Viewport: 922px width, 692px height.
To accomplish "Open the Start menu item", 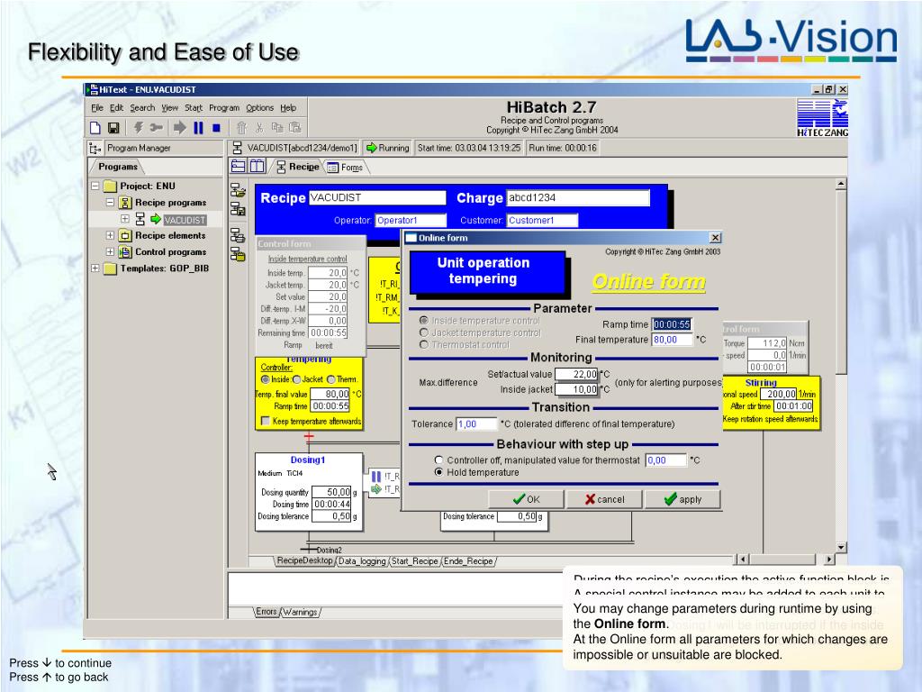I will click(x=194, y=108).
